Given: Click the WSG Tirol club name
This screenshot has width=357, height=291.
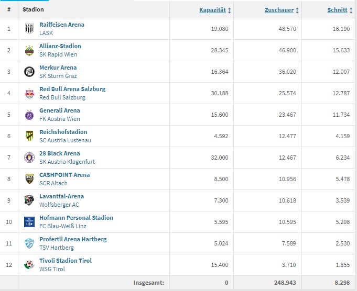Looking at the screenshot, I should (52, 269).
